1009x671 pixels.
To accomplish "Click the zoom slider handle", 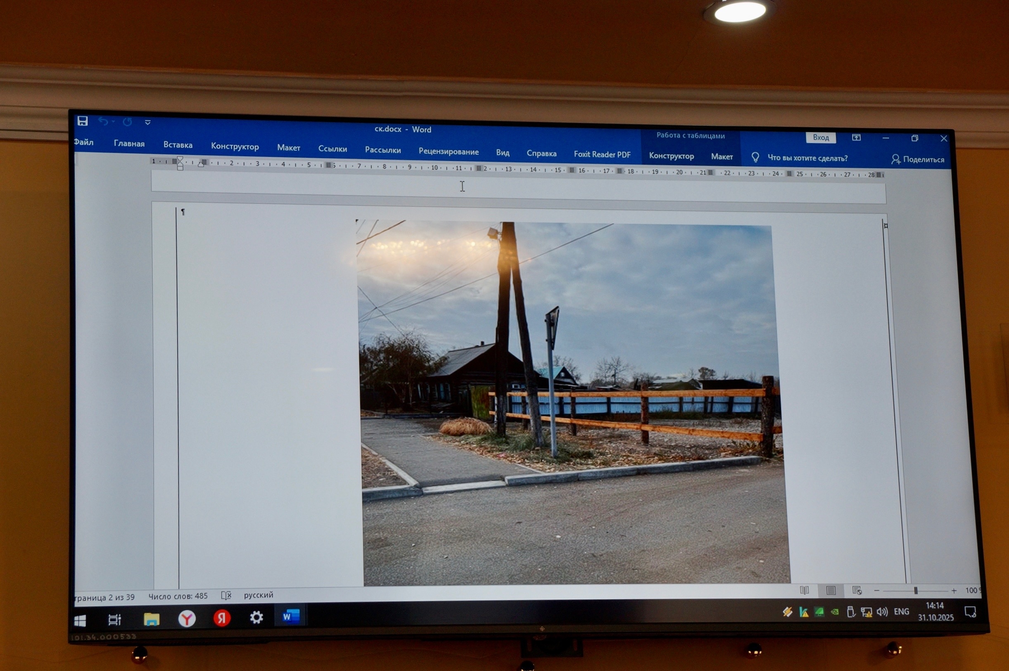I will [916, 591].
